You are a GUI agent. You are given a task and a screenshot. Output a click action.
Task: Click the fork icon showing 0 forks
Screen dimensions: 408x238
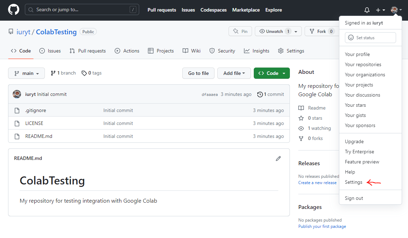click(301, 138)
